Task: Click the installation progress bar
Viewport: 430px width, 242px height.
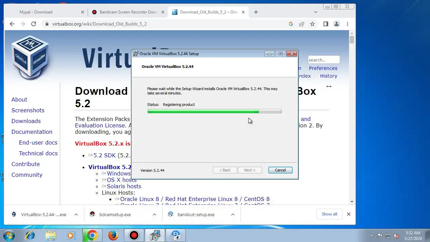Action: pos(214,111)
